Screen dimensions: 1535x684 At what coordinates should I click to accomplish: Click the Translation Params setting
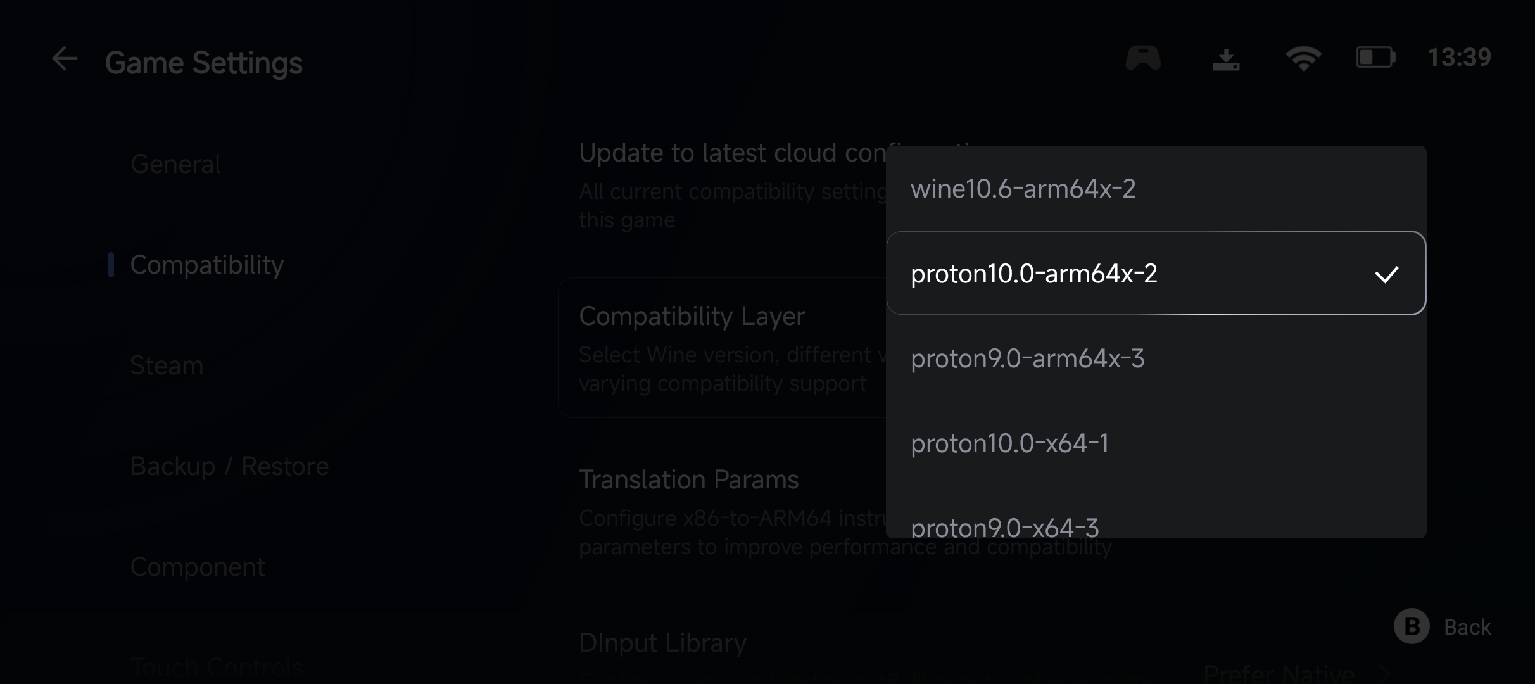coord(688,479)
